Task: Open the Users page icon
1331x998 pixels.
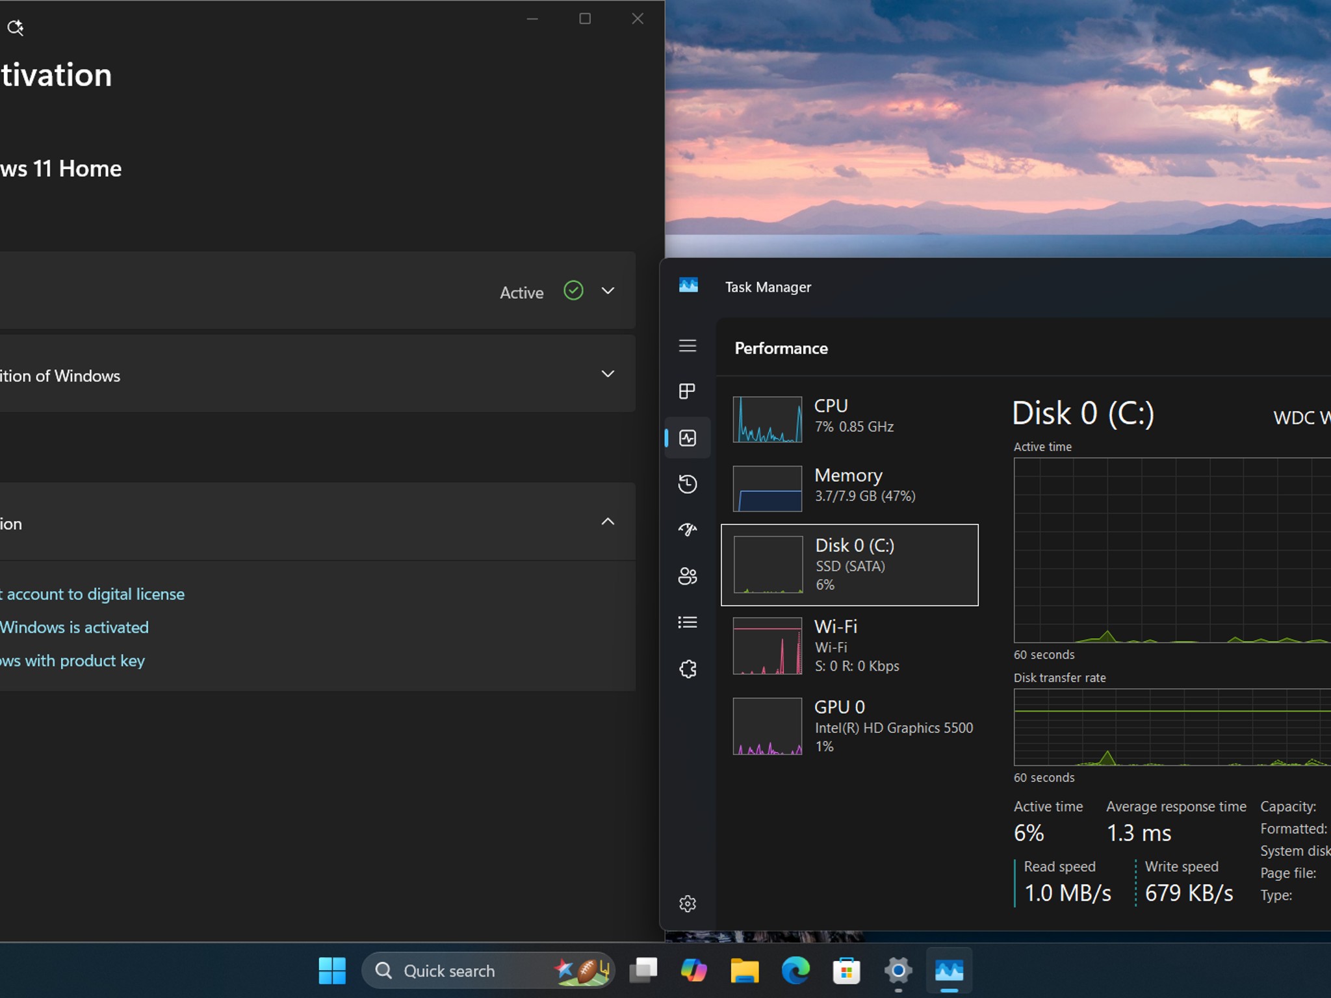Action: [688, 576]
